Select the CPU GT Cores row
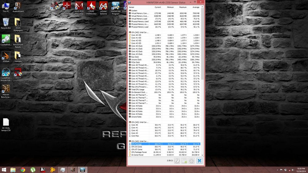 (164, 150)
